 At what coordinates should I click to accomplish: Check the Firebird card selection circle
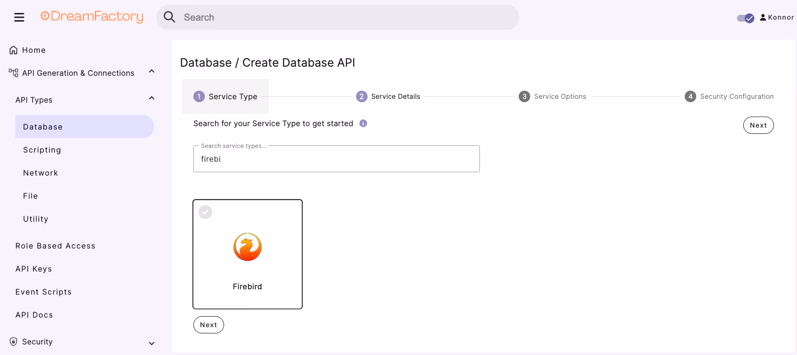coord(205,212)
